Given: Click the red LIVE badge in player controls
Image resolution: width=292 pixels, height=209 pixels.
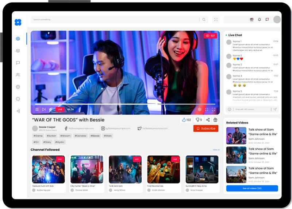Looking at the screenshot, I should pyautogui.click(x=60, y=110).
